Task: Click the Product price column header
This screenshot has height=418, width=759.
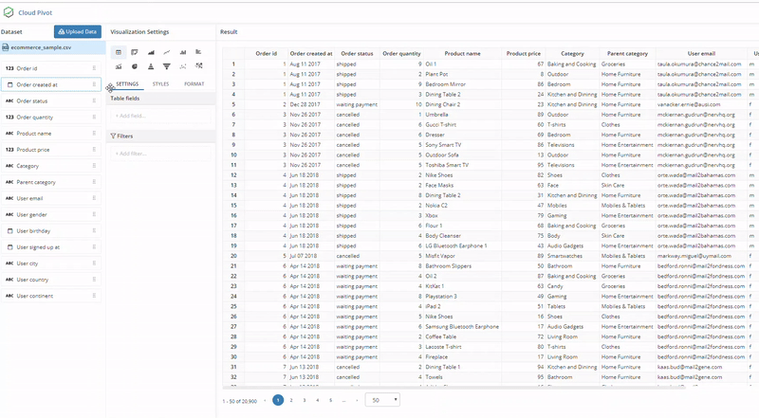Action: pyautogui.click(x=523, y=54)
